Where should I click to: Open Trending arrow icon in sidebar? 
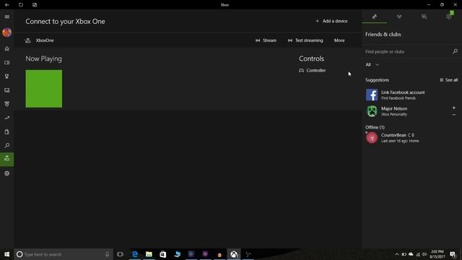point(6,118)
